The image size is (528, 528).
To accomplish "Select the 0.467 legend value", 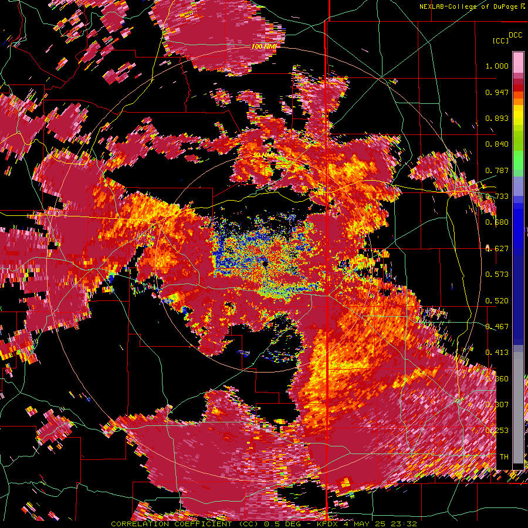I will pyautogui.click(x=497, y=327).
